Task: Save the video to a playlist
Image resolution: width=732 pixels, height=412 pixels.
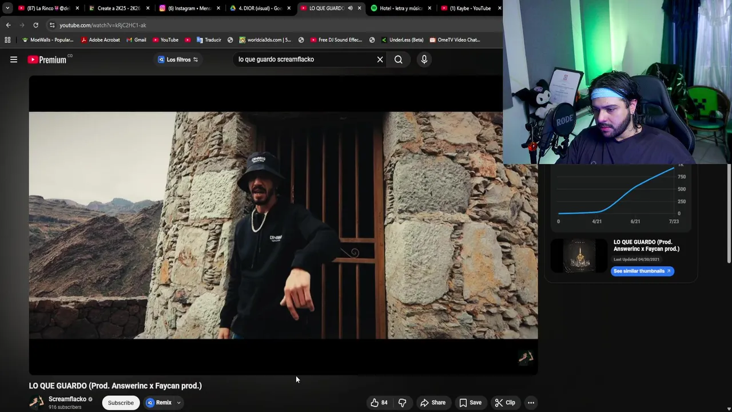Action: pos(470,403)
